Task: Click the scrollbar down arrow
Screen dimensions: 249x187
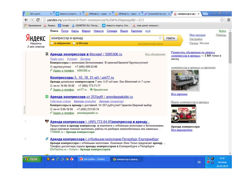Action: 230,153
